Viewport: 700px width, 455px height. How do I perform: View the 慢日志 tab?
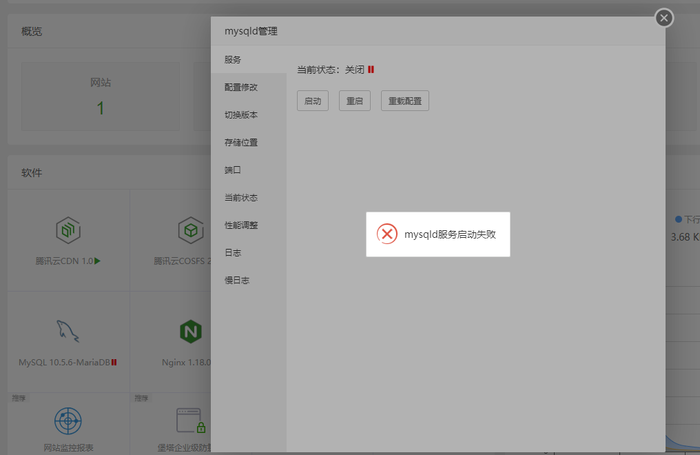point(236,281)
